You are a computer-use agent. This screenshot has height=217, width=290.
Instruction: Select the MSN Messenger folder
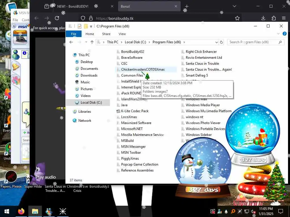pos(133,147)
